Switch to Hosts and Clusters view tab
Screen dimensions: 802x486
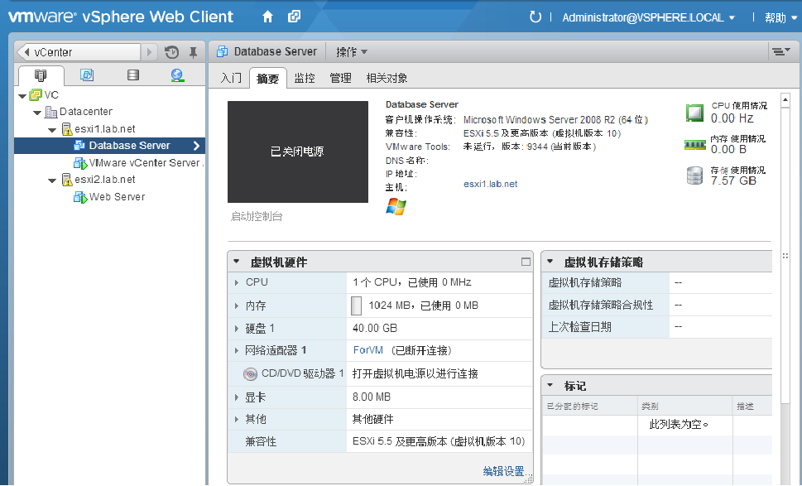click(41, 75)
